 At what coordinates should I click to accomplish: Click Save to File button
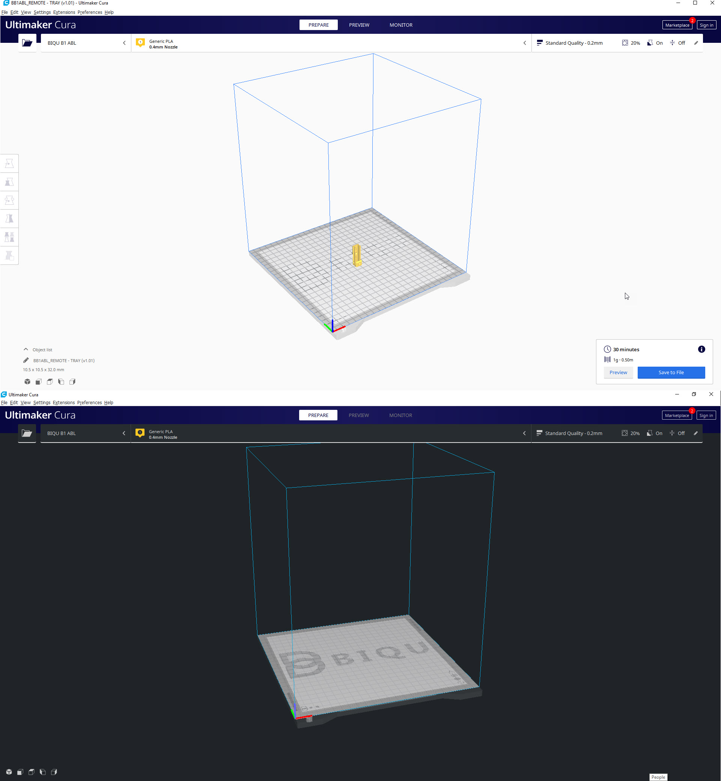coord(671,373)
